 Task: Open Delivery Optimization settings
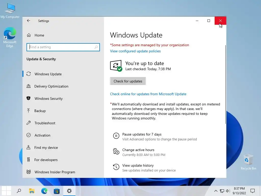tap(63, 86)
